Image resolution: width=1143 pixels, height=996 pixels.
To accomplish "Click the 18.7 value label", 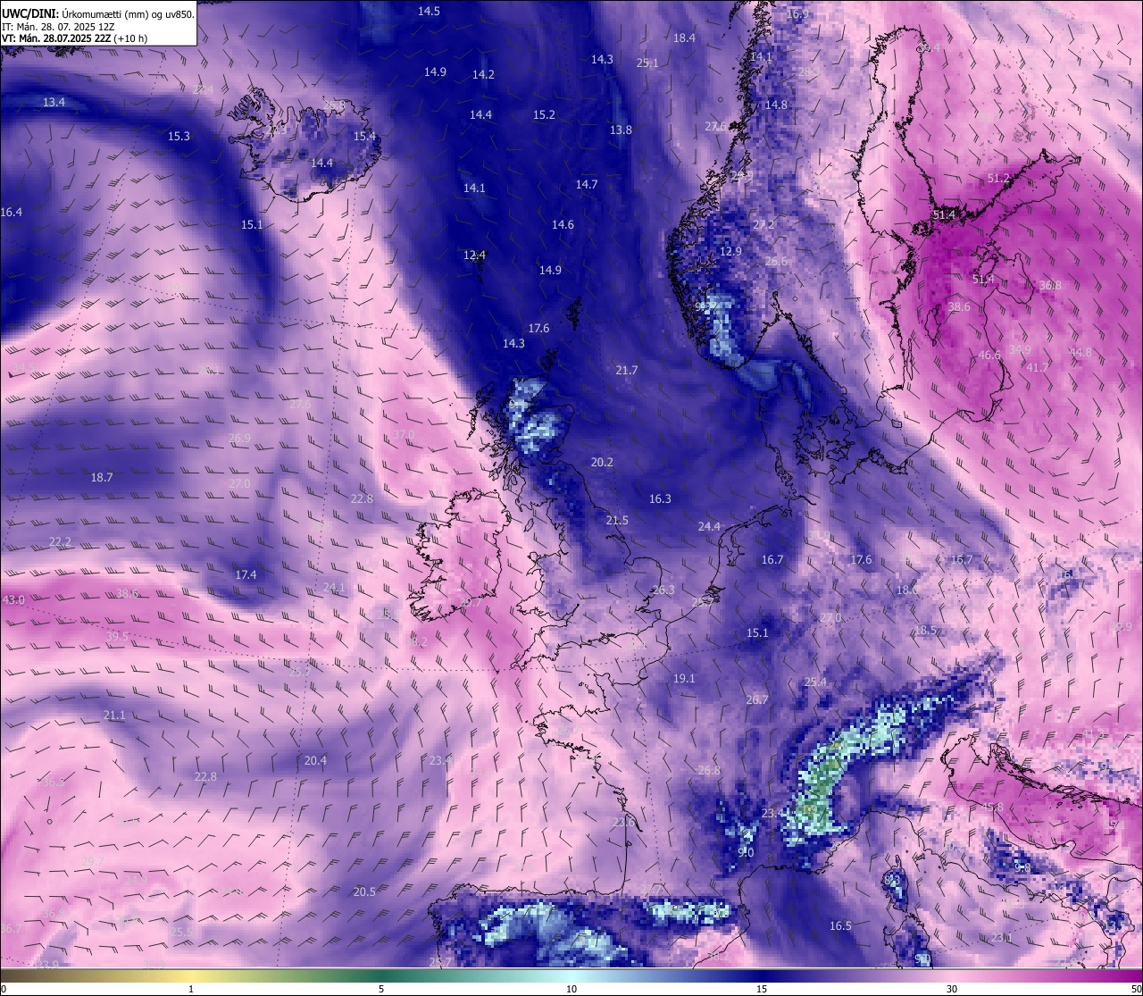I will pyautogui.click(x=102, y=478).
